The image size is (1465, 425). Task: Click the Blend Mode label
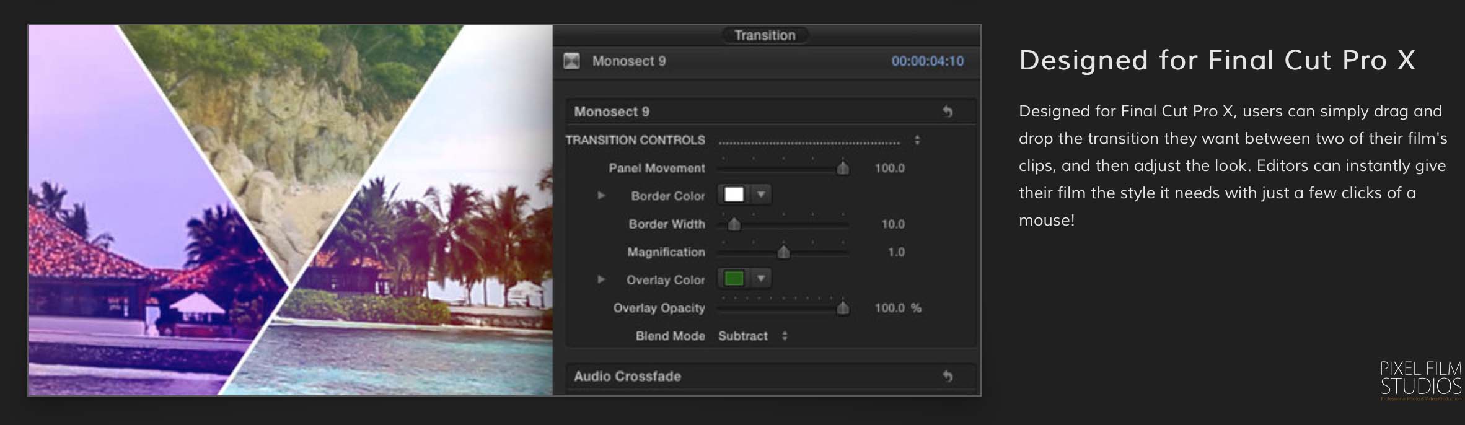(670, 336)
